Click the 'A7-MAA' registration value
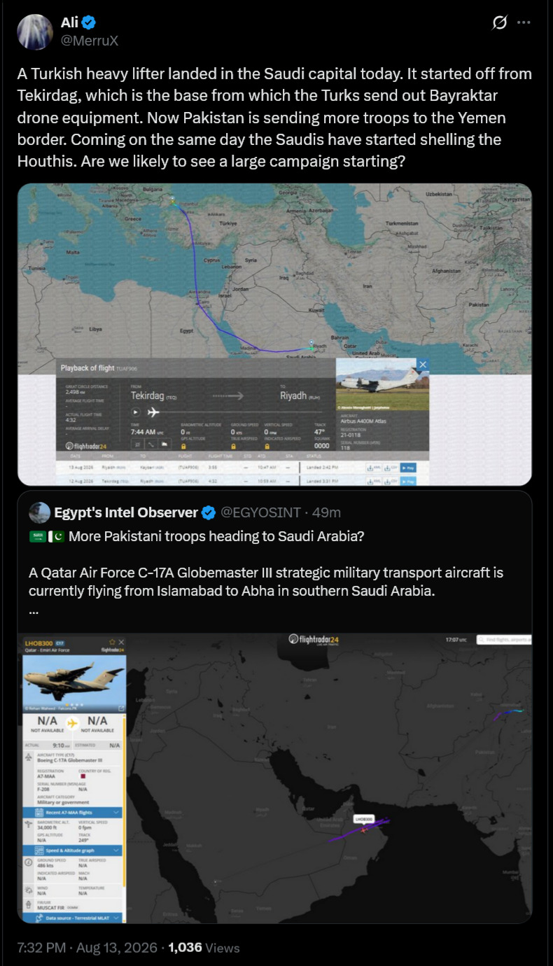 tap(47, 775)
